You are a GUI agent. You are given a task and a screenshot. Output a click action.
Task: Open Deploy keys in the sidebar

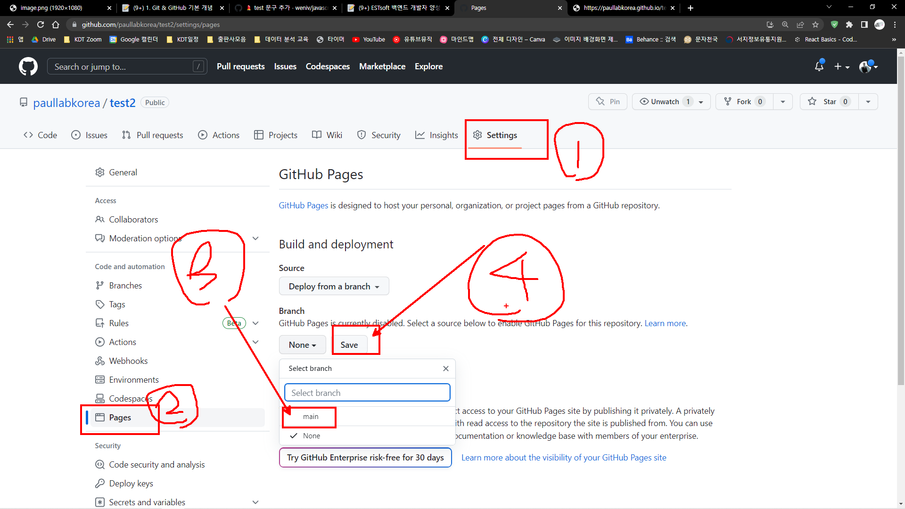131,484
